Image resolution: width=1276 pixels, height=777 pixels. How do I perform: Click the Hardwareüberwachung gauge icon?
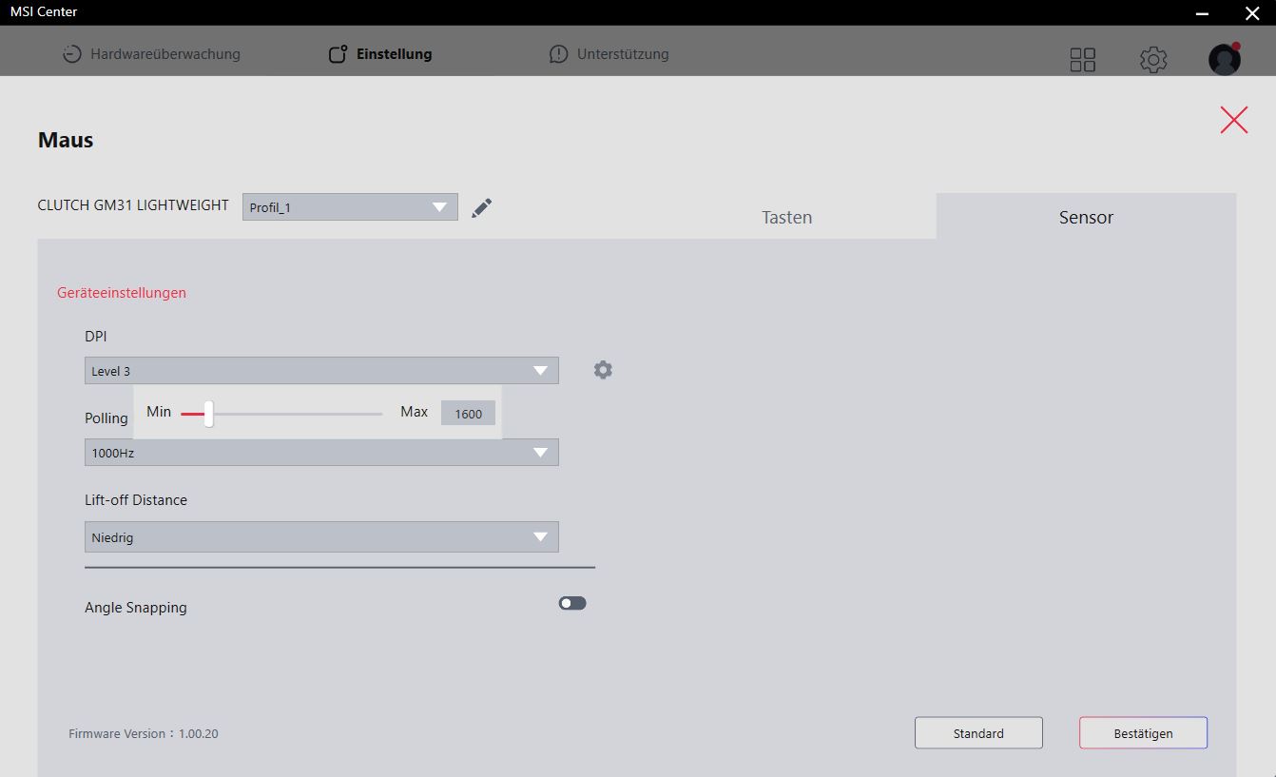click(x=72, y=54)
